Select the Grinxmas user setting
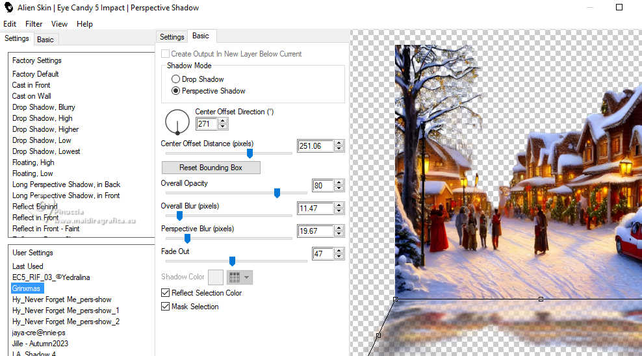Image resolution: width=642 pixels, height=356 pixels. click(26, 288)
